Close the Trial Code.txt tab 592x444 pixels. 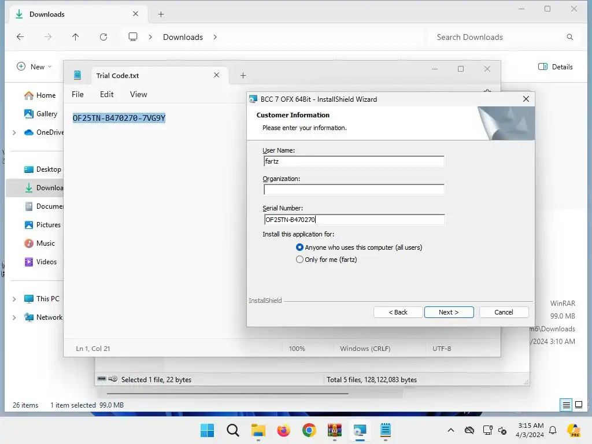point(216,75)
